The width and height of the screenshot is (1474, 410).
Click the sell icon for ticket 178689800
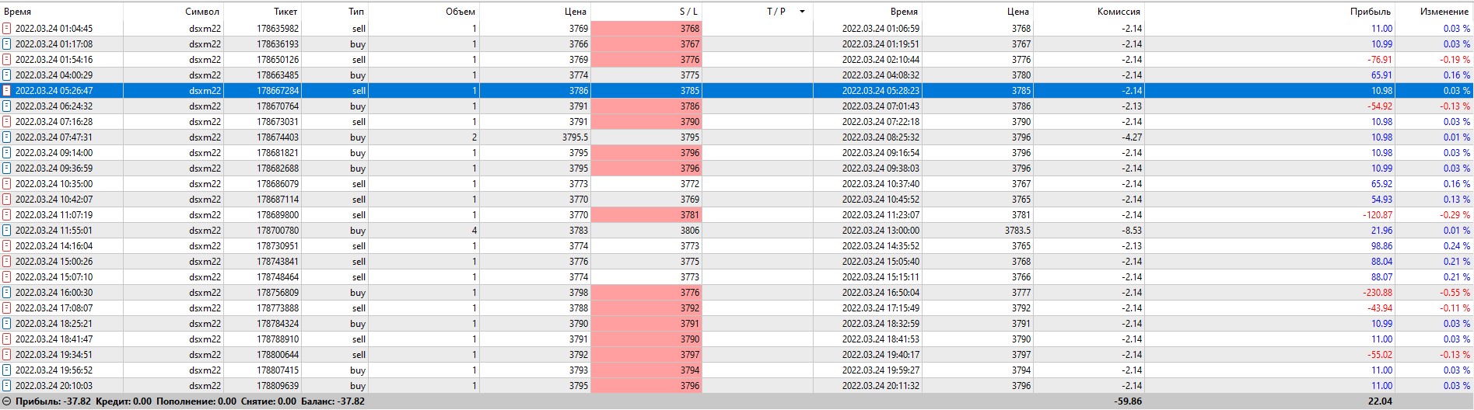[7, 215]
